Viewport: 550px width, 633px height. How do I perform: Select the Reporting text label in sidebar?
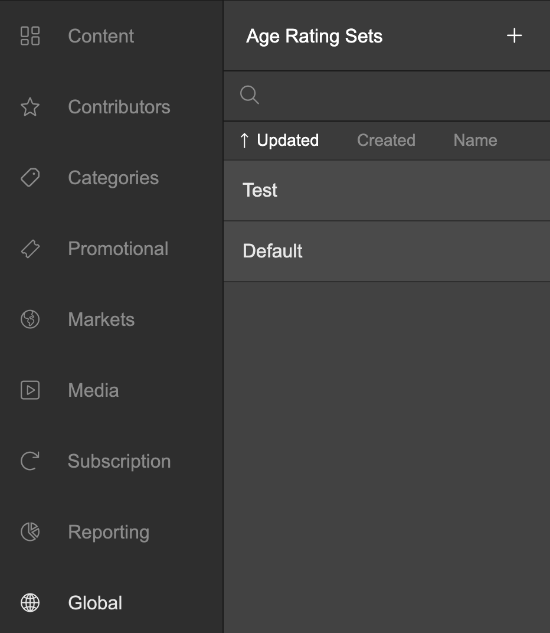click(x=109, y=532)
